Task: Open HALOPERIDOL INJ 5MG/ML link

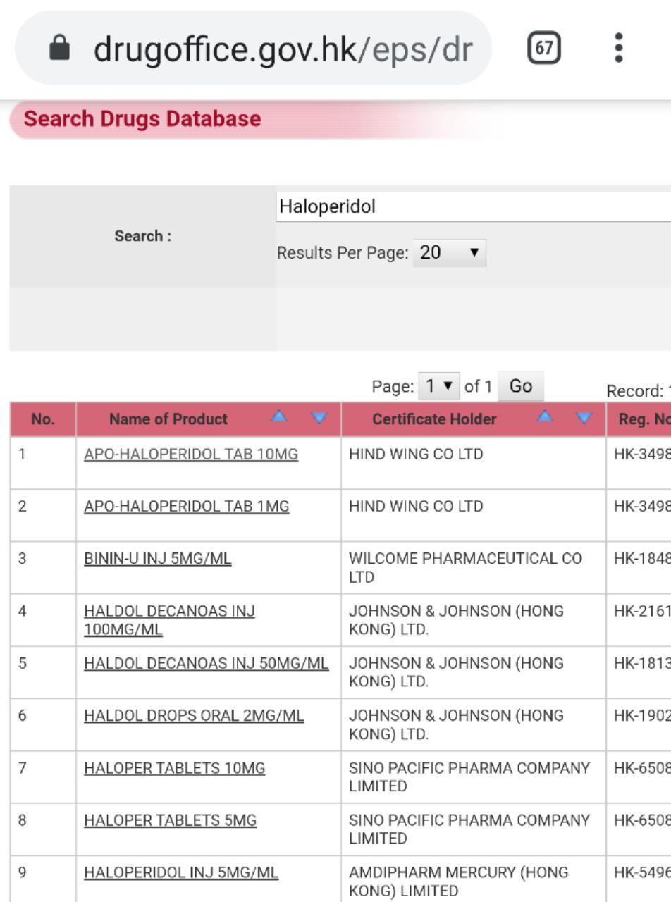Action: click(x=181, y=872)
